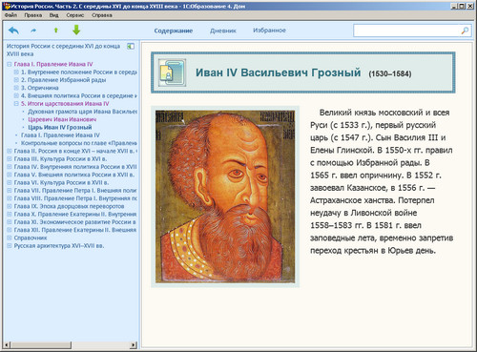Expand Глава II. Россия в конце XVI
This screenshot has width=477, height=352.
click(10, 151)
